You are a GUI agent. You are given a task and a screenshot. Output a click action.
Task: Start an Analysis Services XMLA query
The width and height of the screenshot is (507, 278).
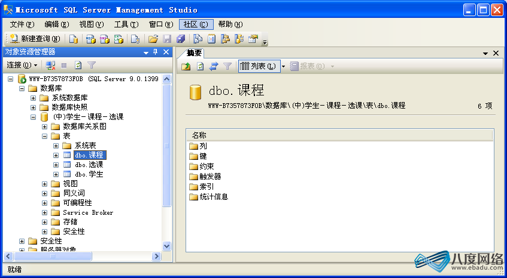coord(119,39)
